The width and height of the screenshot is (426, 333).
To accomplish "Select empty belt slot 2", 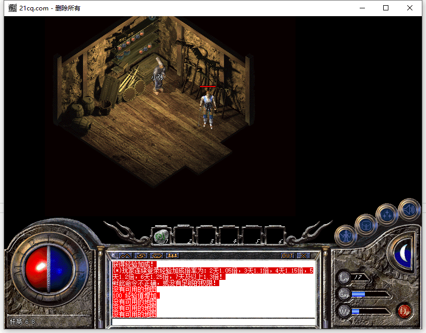I will point(183,236).
